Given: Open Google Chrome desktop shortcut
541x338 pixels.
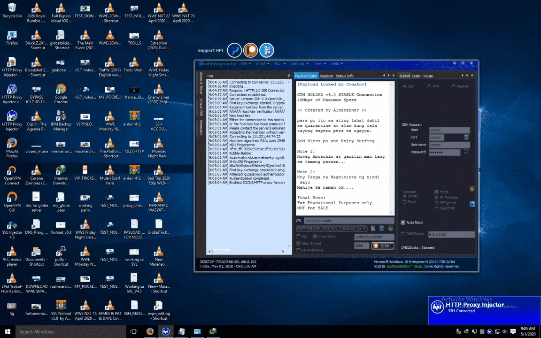Looking at the screenshot, I should click(61, 94).
